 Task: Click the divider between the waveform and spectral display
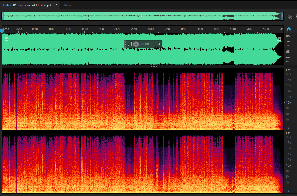point(154,66)
